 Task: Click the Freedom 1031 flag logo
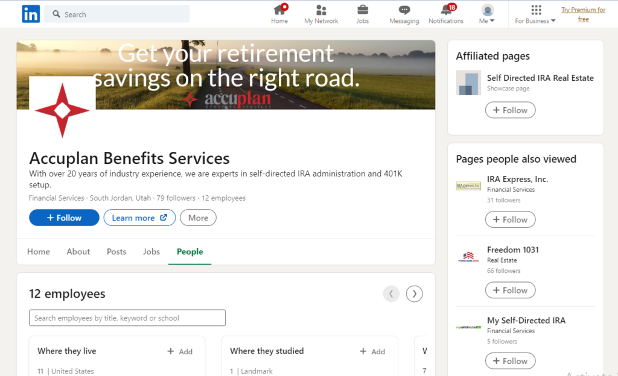click(x=468, y=257)
